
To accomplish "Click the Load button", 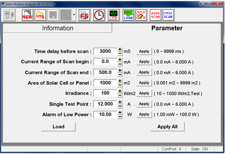I will 58,127.
